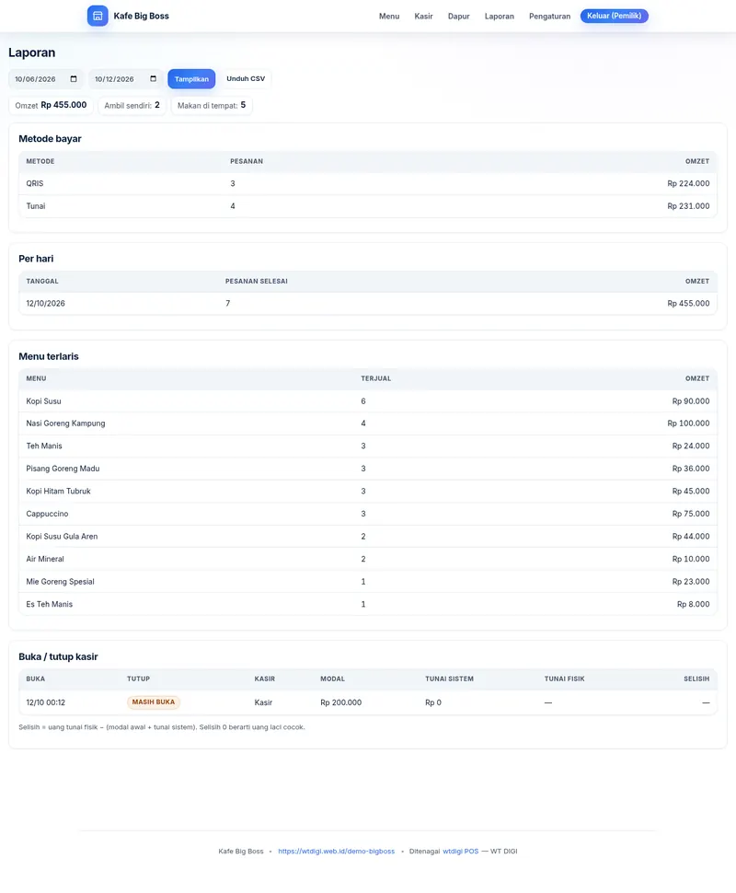Click the TUNAI SISTEM column header
This screenshot has height=893, width=736.
pos(449,678)
